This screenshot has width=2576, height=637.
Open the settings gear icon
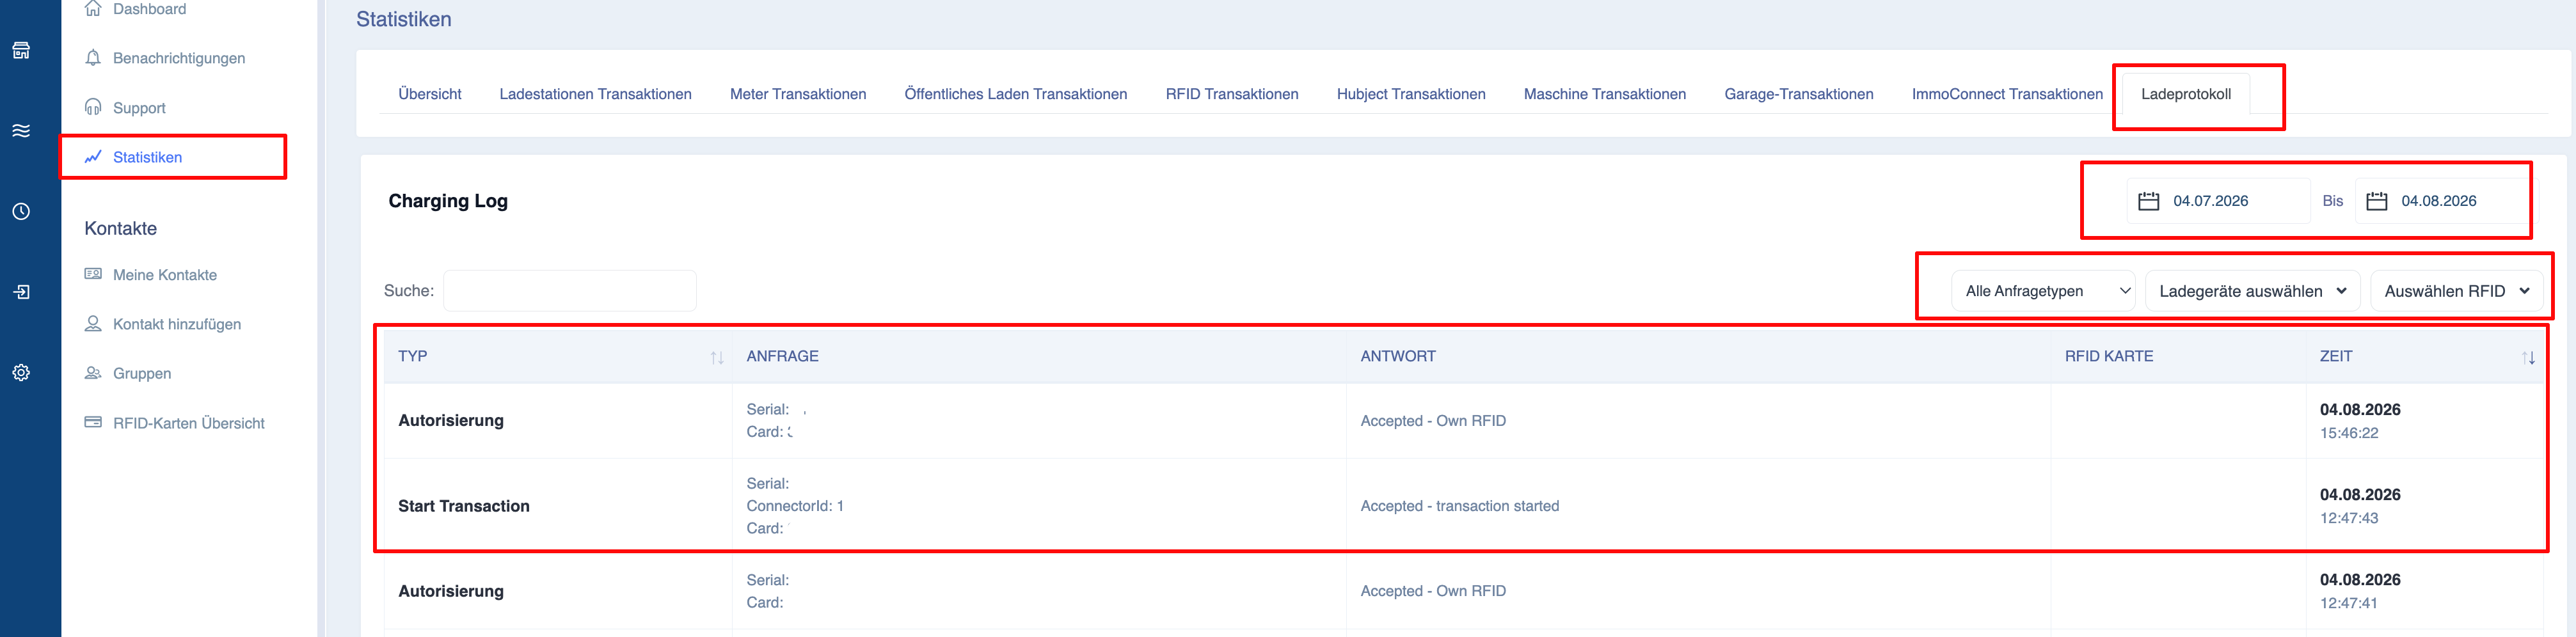point(21,372)
